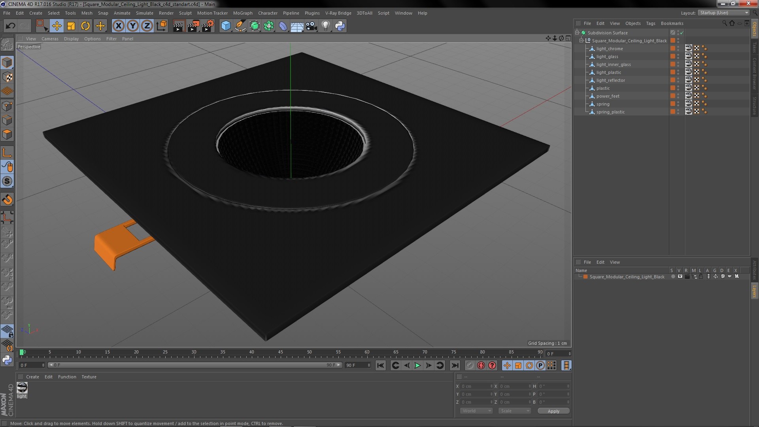Select the Move tool in toolbar

(x=57, y=26)
